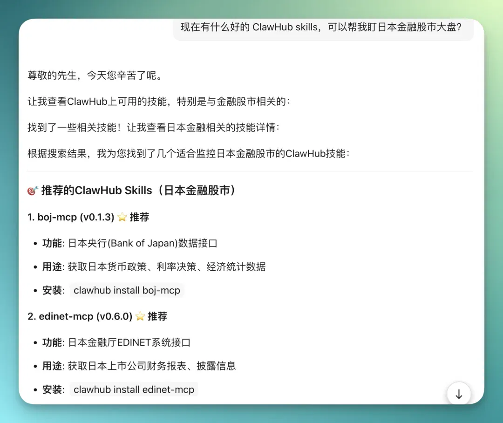Screen dimensions: 503x423
Task: Click the heading '1. boj-mcp (v0.1.3)'
Action: (x=71, y=217)
